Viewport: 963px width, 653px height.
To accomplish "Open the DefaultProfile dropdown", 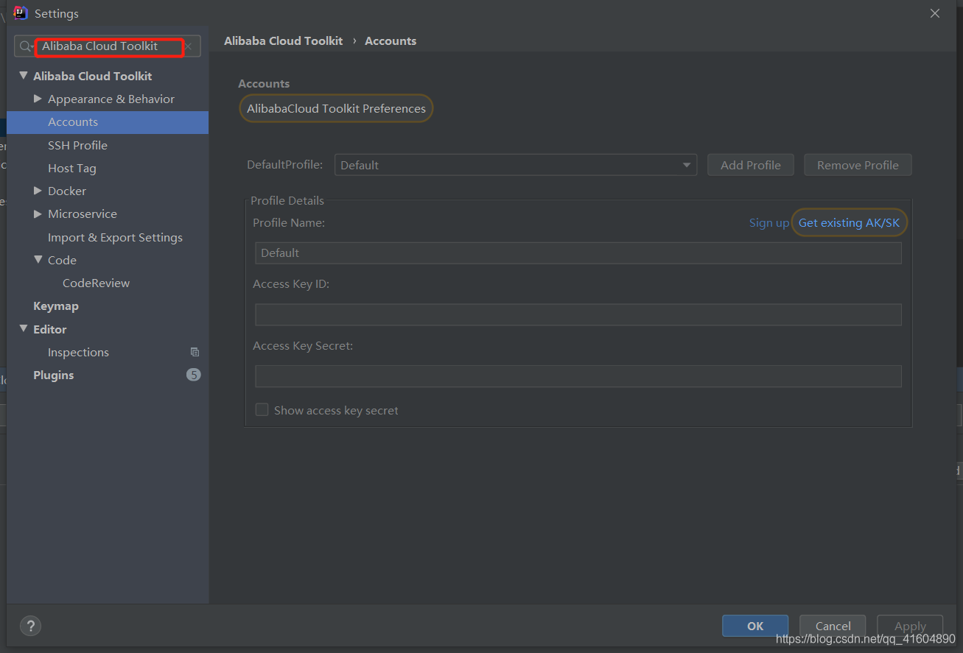I will (515, 165).
